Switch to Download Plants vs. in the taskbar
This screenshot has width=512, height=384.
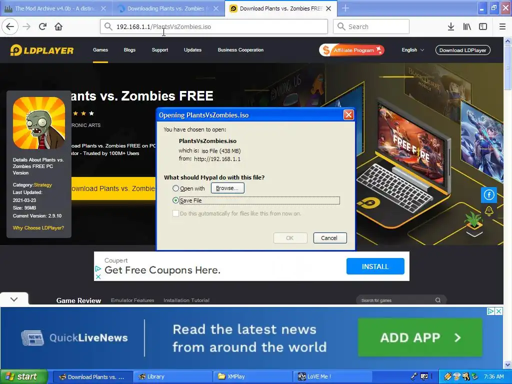pos(92,376)
